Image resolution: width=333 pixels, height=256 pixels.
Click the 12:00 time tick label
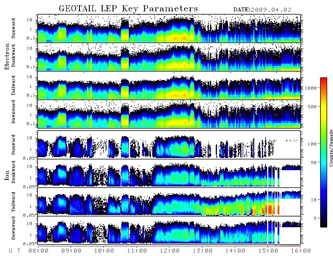click(170, 251)
